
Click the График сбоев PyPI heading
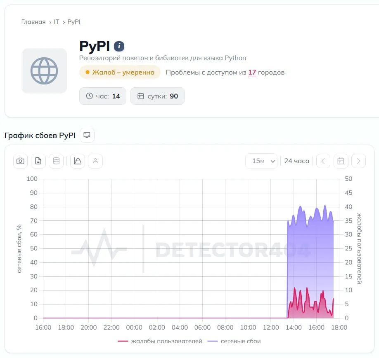point(40,136)
